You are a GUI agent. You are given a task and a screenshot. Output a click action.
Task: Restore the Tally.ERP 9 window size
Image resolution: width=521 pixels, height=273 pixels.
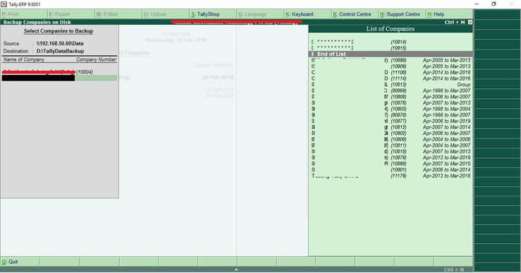click(x=494, y=4)
